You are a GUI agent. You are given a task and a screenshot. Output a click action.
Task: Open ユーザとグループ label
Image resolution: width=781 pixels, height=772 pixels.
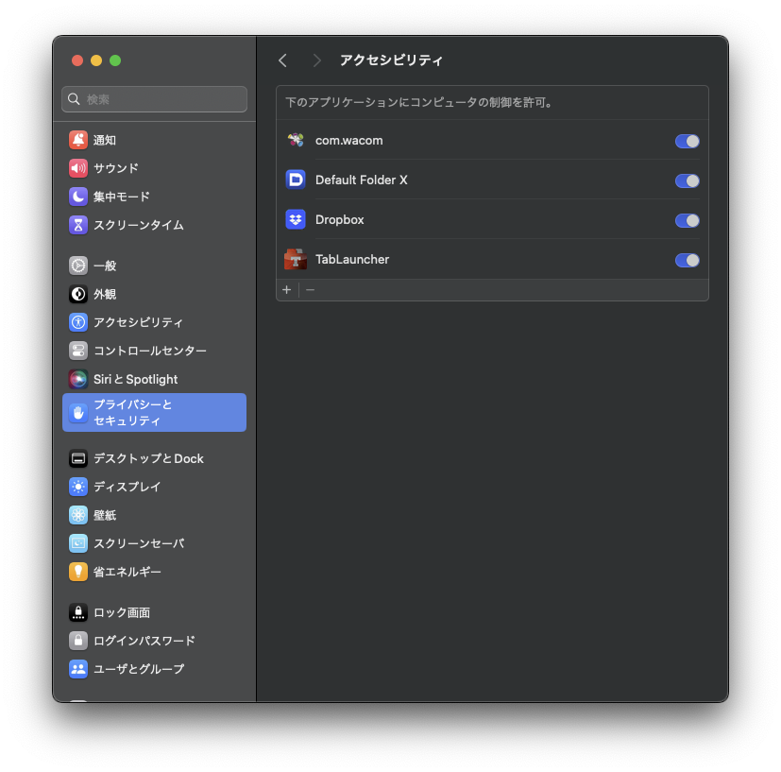coord(139,669)
